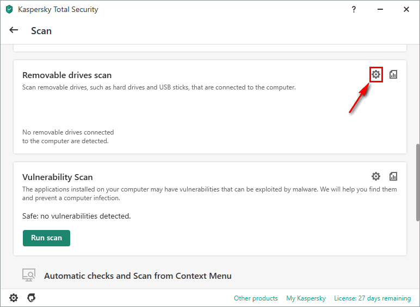
Task: Click the Removable drives scan heading
Action: (x=67, y=75)
